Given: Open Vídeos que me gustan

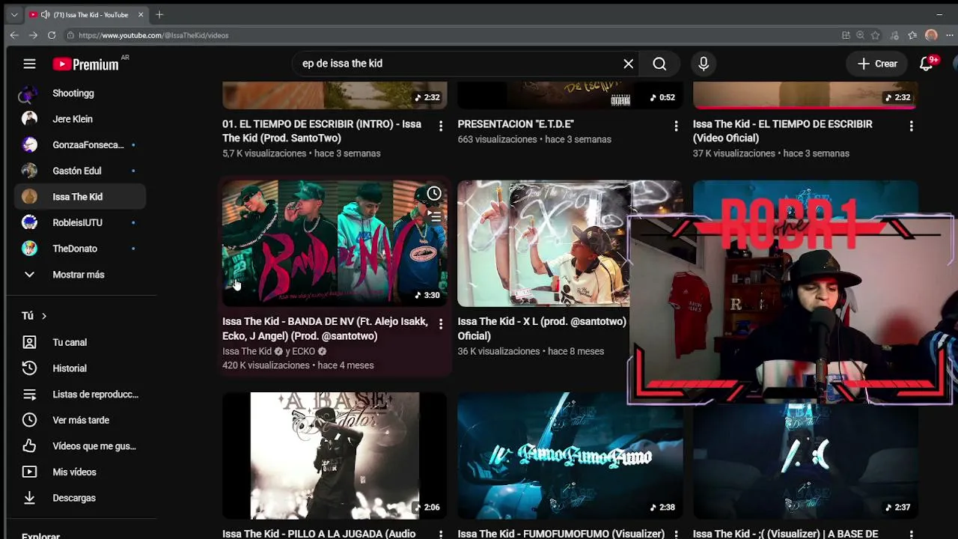Looking at the screenshot, I should click(80, 446).
